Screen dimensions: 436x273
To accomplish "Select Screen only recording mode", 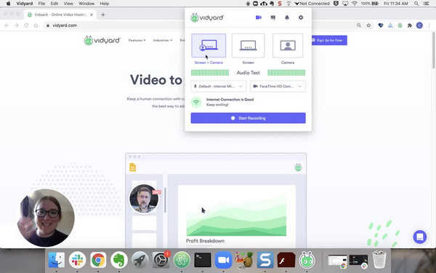I will 248,46.
